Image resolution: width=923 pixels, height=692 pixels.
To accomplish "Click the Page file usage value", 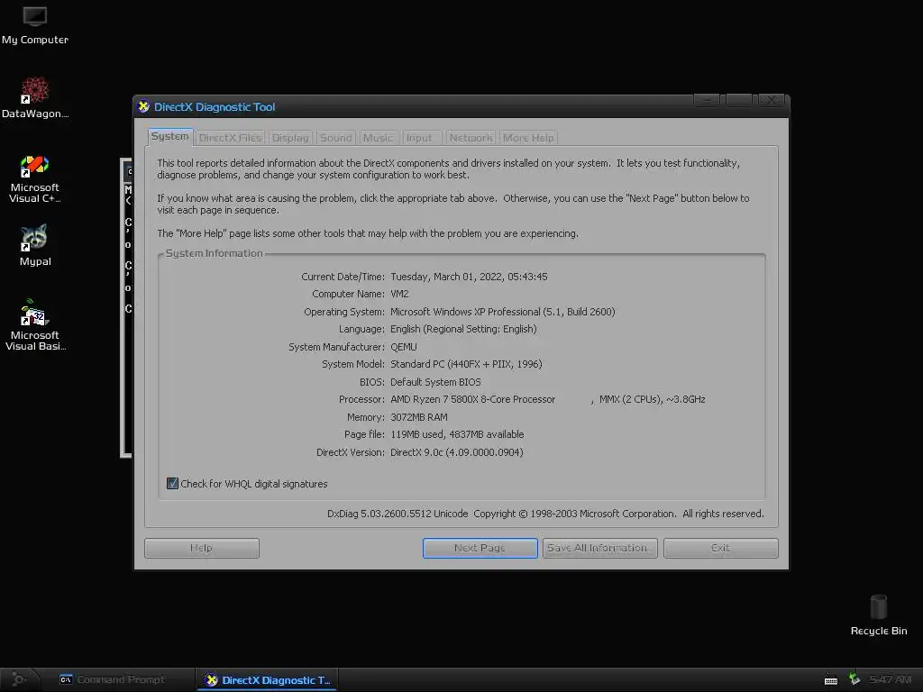I will pos(457,435).
